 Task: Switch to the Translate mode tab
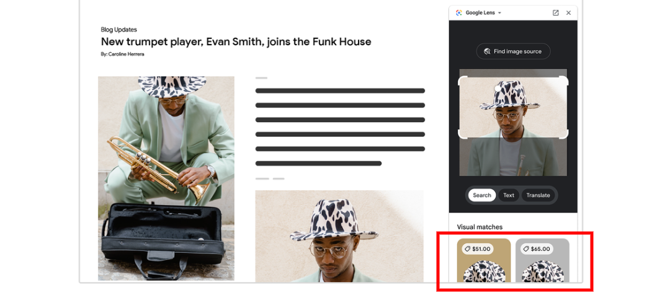pyautogui.click(x=538, y=195)
